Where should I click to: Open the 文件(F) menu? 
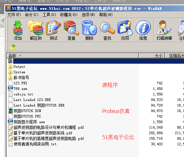14,15
